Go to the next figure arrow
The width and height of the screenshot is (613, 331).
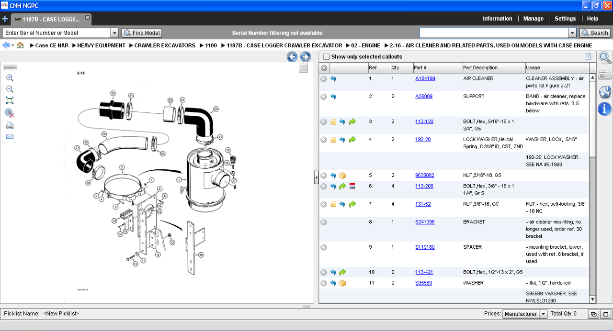306,57
